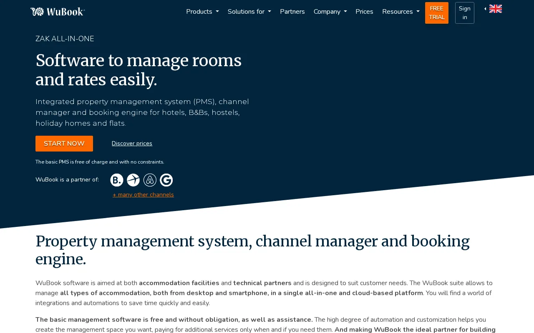
Task: Click the bold text 'accommodation facilities'
Action: 179,283
